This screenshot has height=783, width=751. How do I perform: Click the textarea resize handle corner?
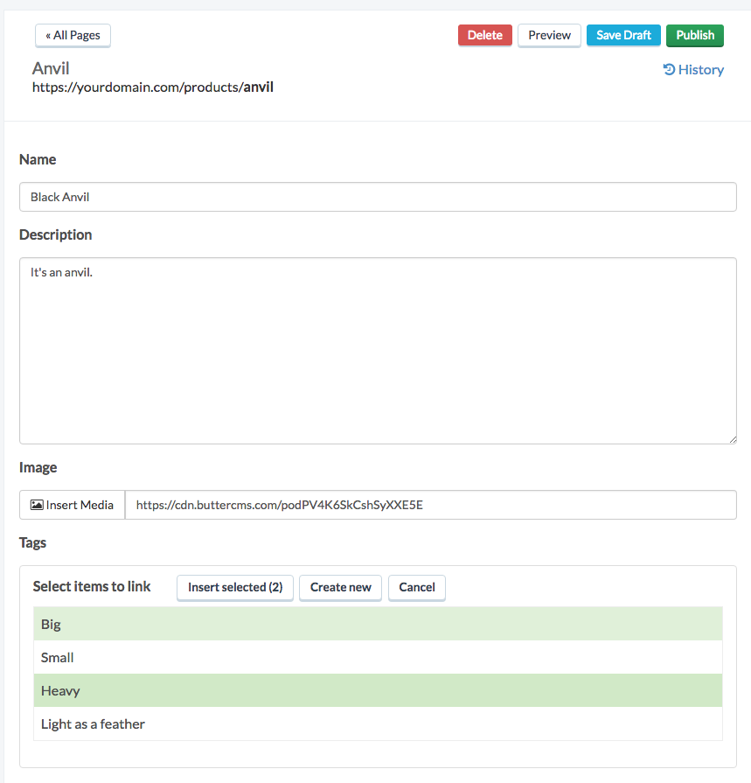pos(733,439)
